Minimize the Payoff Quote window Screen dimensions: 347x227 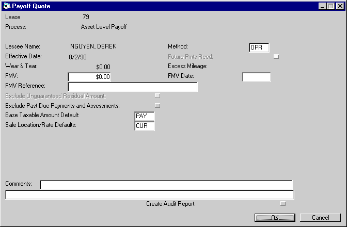(322, 6)
